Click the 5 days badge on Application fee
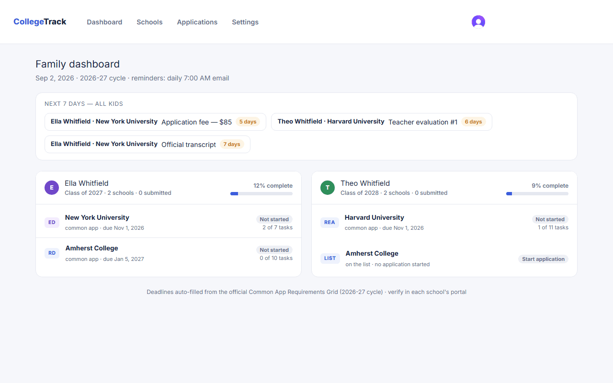This screenshot has height=383, width=613. (248, 122)
